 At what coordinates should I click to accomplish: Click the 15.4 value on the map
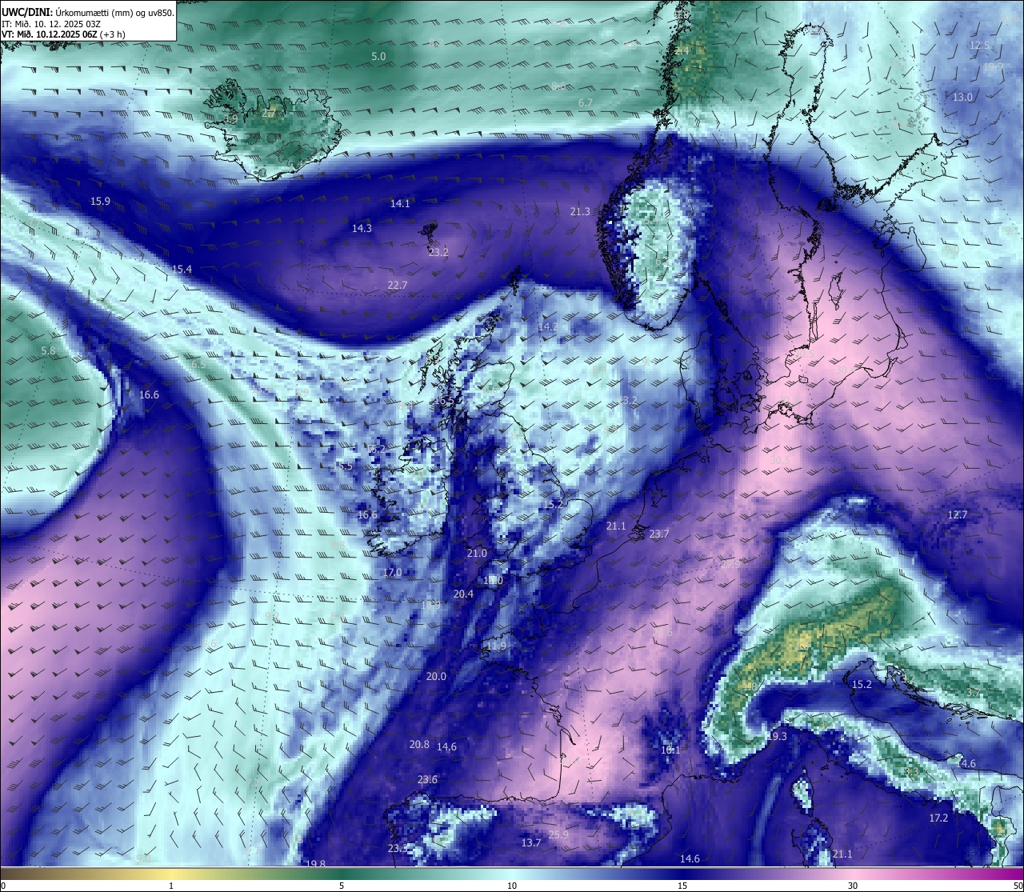[182, 270]
